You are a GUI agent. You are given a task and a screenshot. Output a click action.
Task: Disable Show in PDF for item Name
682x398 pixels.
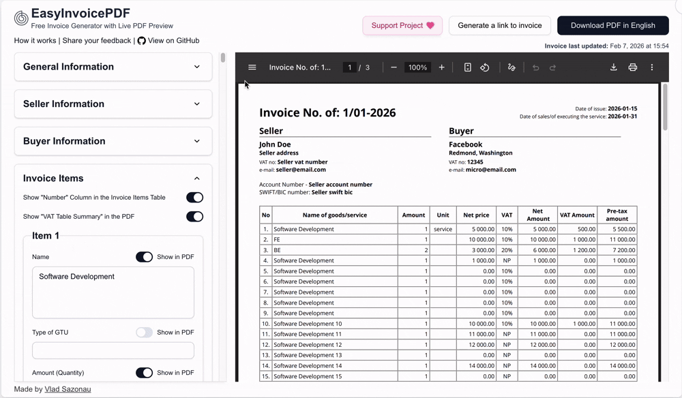click(144, 257)
